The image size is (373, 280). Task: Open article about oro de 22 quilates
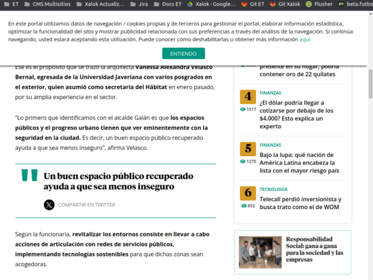click(x=299, y=71)
